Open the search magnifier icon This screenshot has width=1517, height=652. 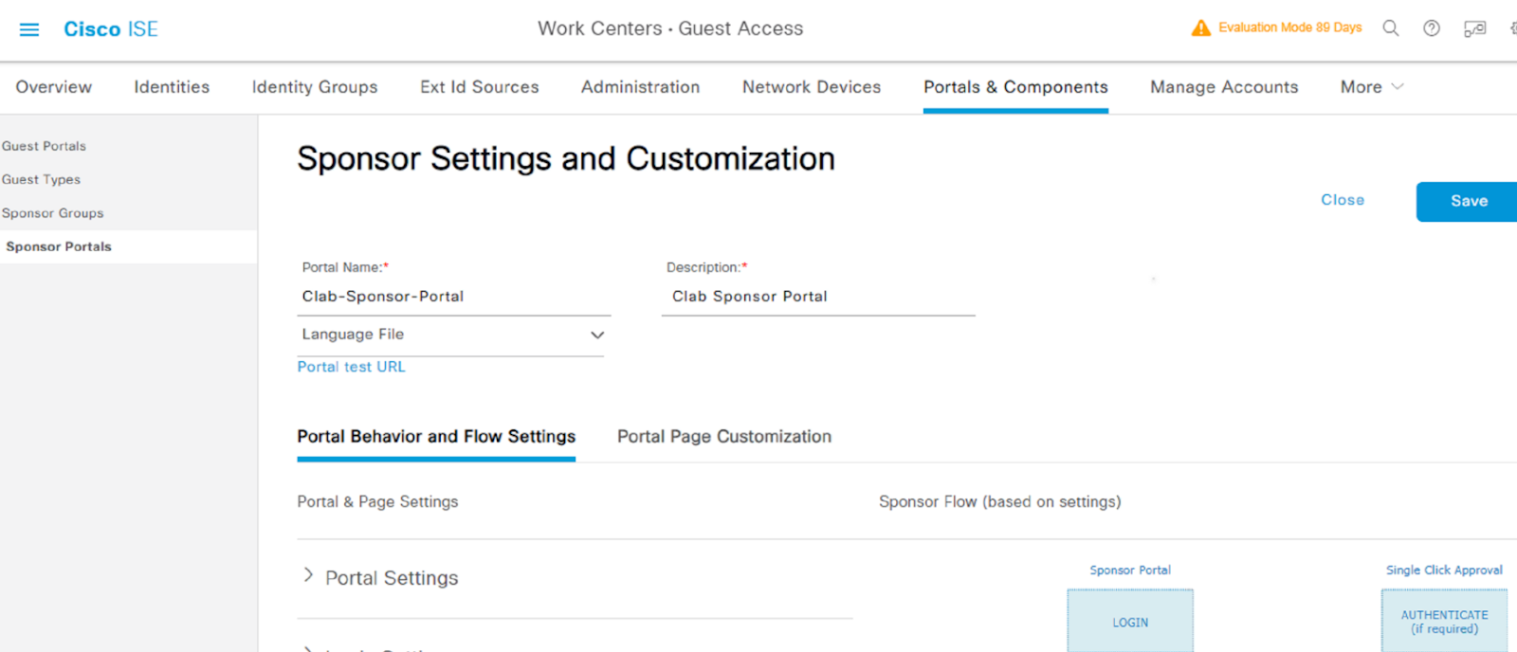click(1390, 28)
